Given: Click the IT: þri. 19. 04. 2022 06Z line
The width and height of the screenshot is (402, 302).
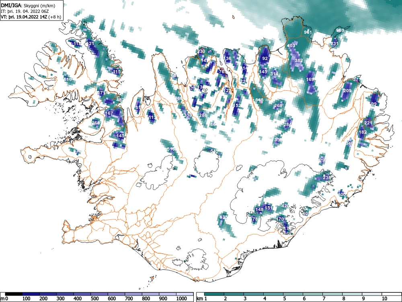Looking at the screenshot, I should [x=26, y=11].
